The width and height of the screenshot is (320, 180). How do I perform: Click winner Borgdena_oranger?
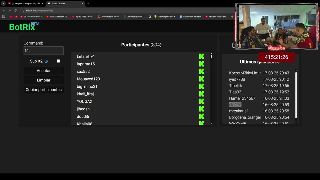(245, 117)
